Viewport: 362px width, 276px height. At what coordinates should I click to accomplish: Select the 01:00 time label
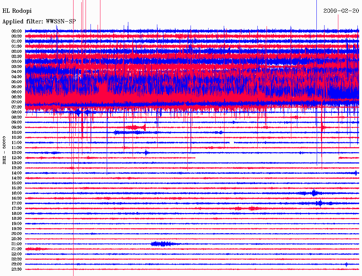pyautogui.click(x=17, y=41)
